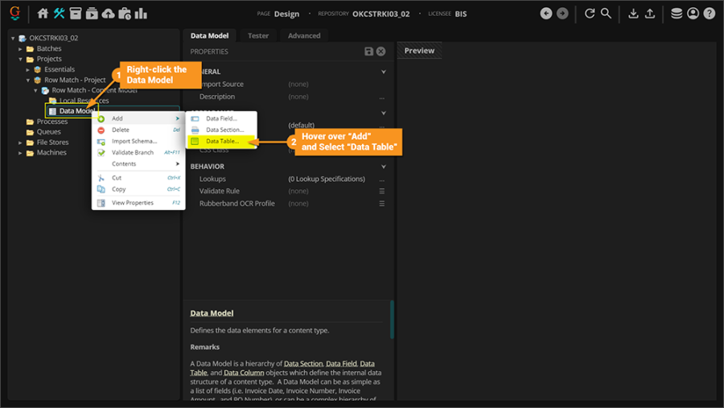Open the user account icon
724x408 pixels.
(x=693, y=14)
